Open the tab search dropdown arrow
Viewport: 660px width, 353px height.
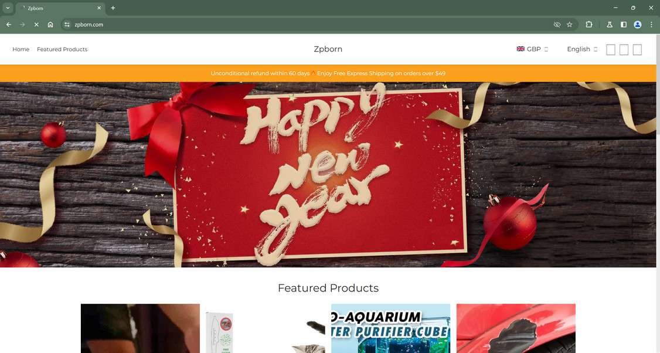coord(8,8)
